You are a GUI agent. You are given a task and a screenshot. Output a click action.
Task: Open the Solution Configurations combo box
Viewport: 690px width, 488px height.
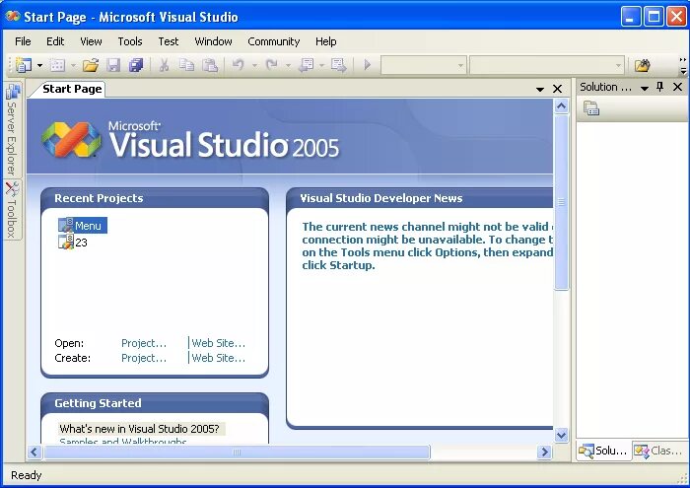pyautogui.click(x=423, y=66)
